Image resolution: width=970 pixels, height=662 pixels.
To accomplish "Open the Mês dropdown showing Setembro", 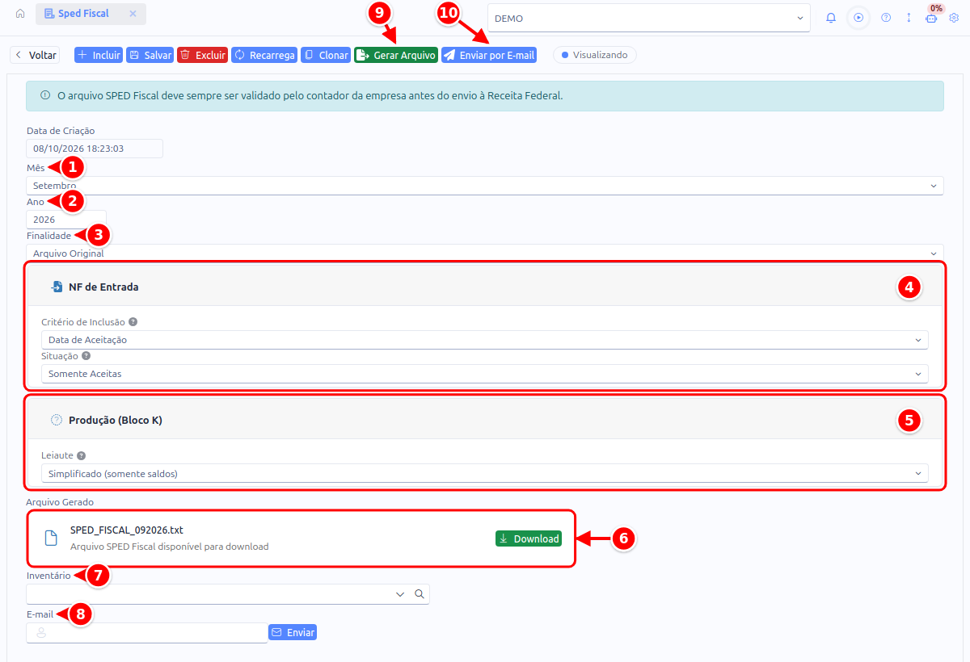I will [485, 186].
